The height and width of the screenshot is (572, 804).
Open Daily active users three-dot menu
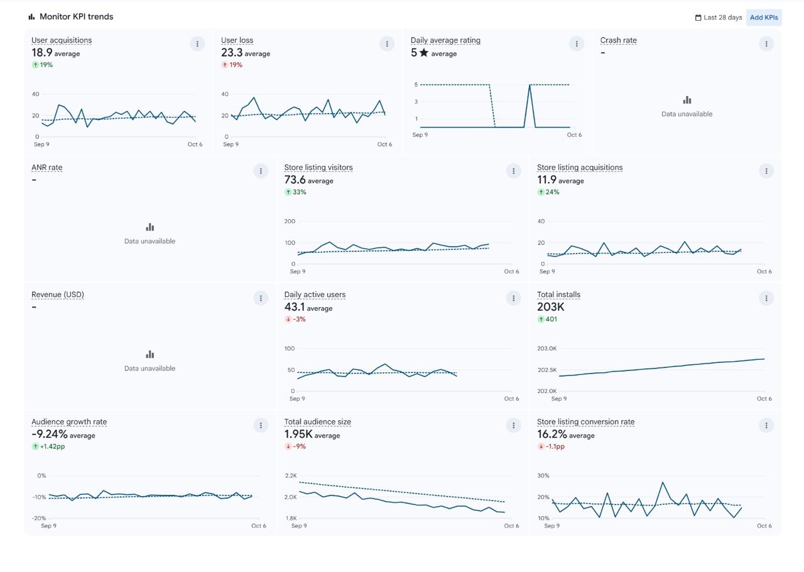tap(513, 298)
